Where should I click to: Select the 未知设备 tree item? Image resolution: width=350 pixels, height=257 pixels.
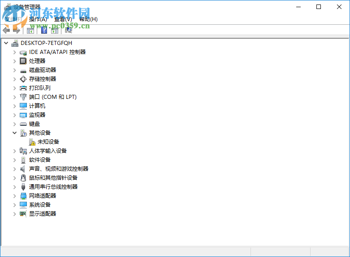(48, 142)
